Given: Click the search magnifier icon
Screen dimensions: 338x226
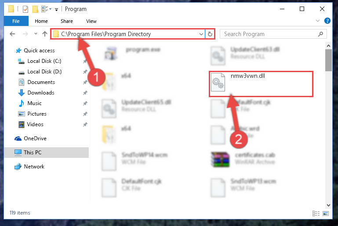Looking at the screenshot, I should (320, 34).
